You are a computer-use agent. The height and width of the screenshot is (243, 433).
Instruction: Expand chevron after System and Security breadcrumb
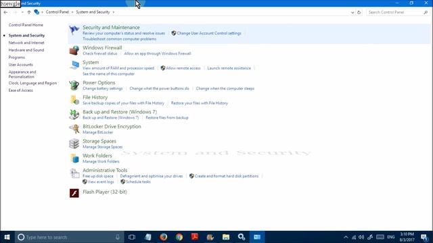[113, 12]
